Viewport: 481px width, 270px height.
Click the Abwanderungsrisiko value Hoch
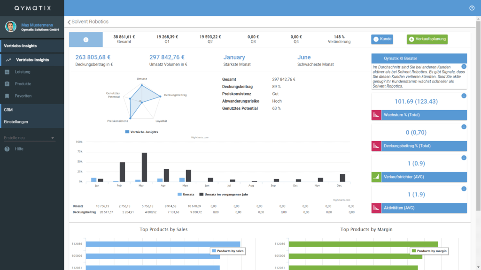pyautogui.click(x=277, y=101)
